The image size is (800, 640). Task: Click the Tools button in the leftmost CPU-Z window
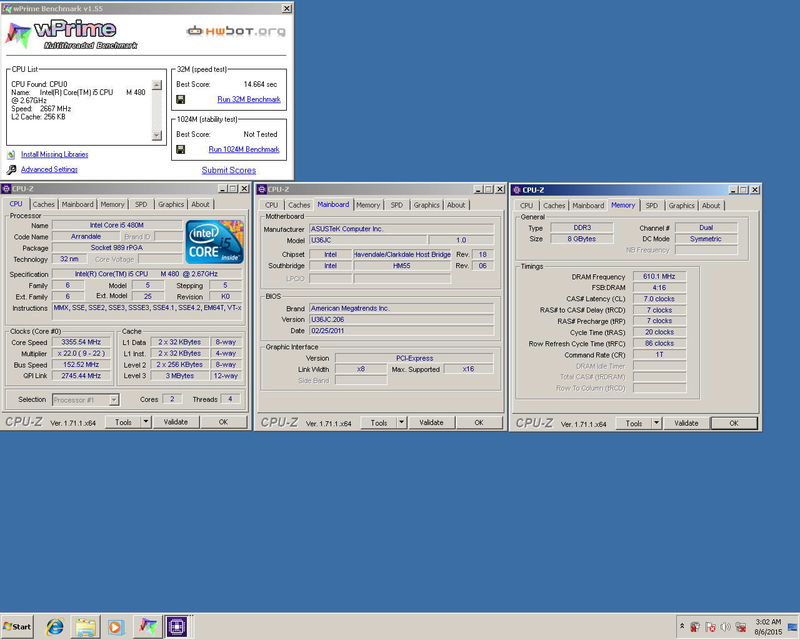pyautogui.click(x=123, y=422)
